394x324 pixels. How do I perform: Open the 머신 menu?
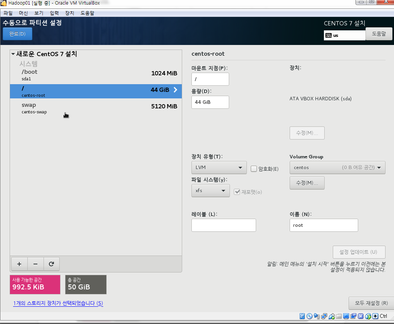23,13
